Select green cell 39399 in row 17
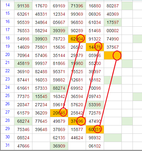 point(59,31)
